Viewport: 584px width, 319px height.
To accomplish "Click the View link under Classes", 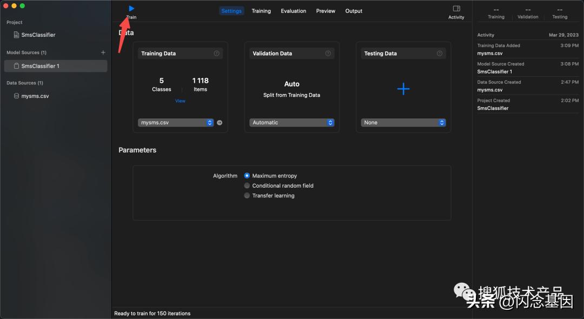I will tap(180, 101).
